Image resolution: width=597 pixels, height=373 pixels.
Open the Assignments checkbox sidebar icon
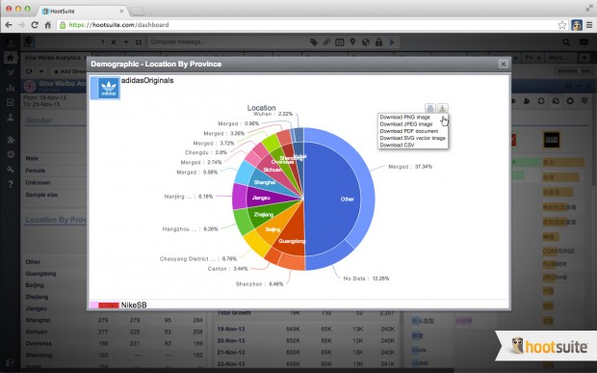click(11, 102)
